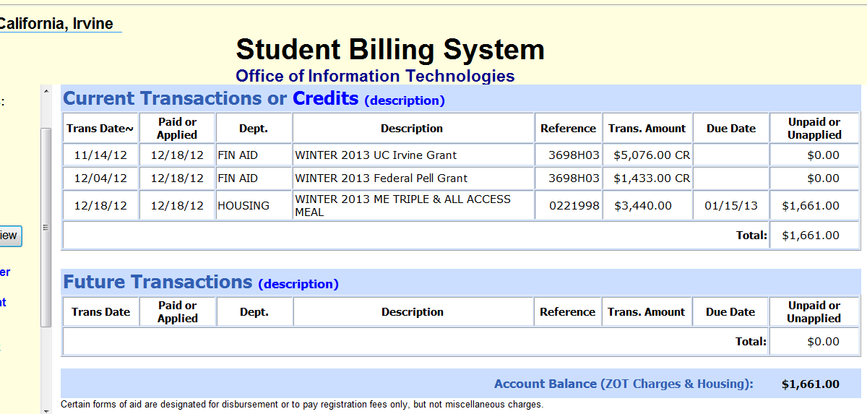Click the WINTER 2013 Federal Pell Grant description

pos(381,178)
